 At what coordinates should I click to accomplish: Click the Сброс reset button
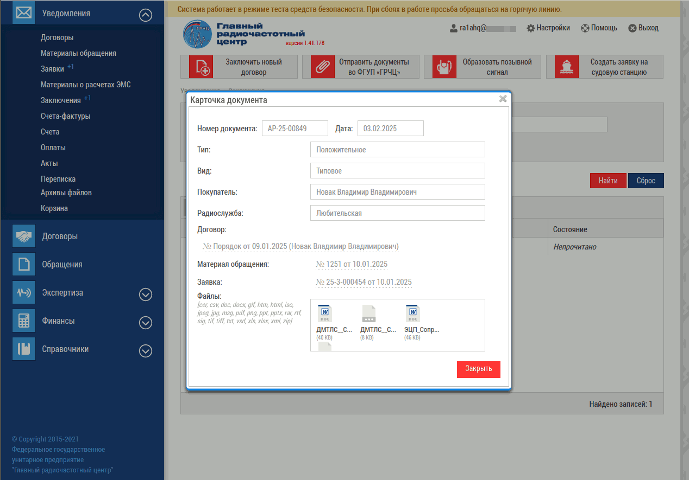[x=646, y=181]
